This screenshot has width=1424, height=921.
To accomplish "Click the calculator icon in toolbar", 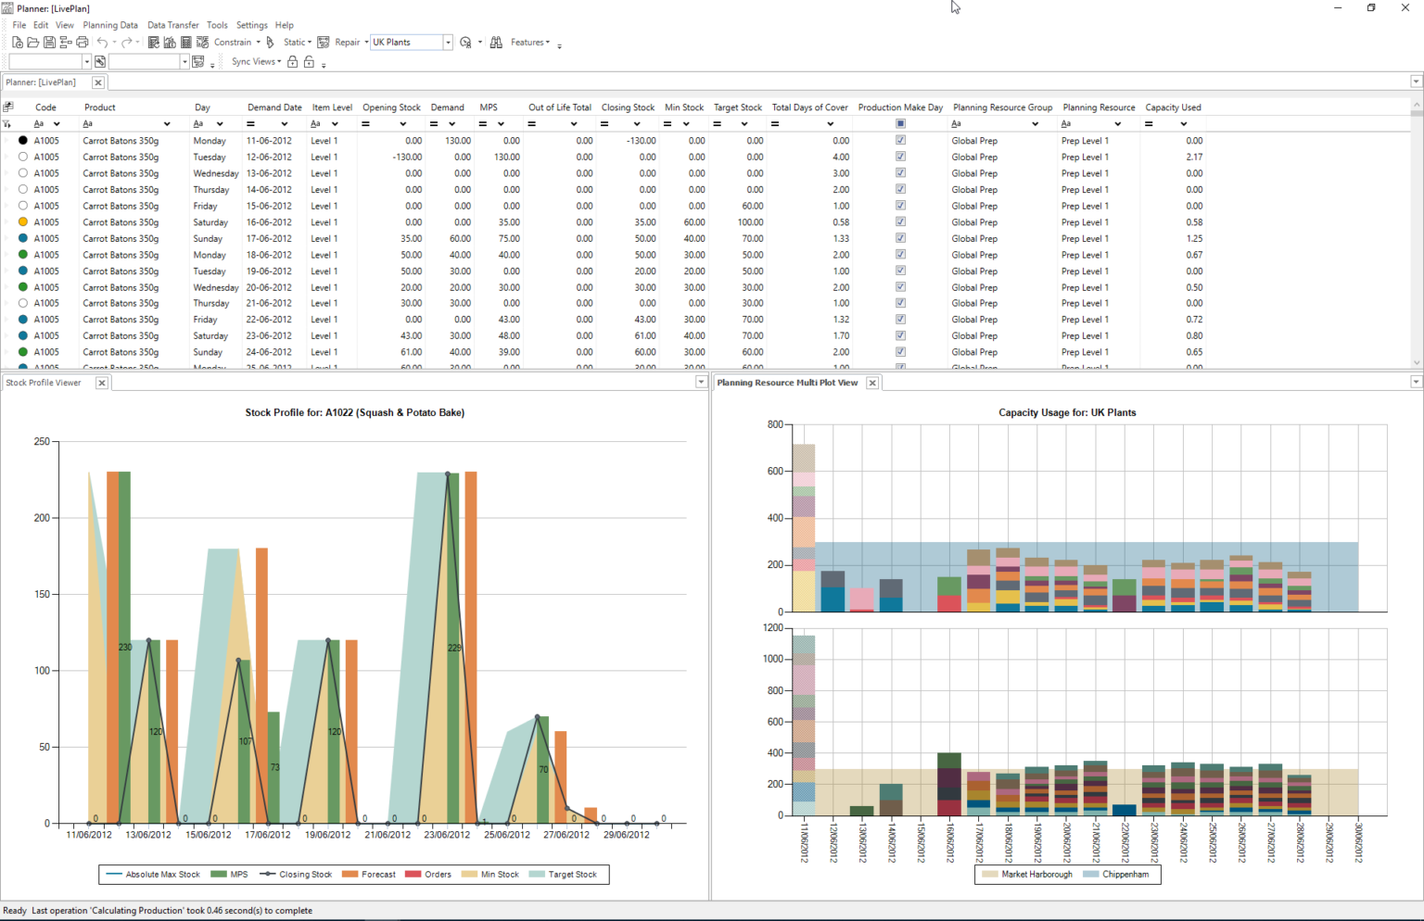I will click(186, 43).
